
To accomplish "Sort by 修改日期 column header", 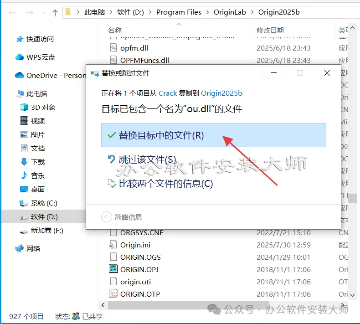I will (x=270, y=31).
